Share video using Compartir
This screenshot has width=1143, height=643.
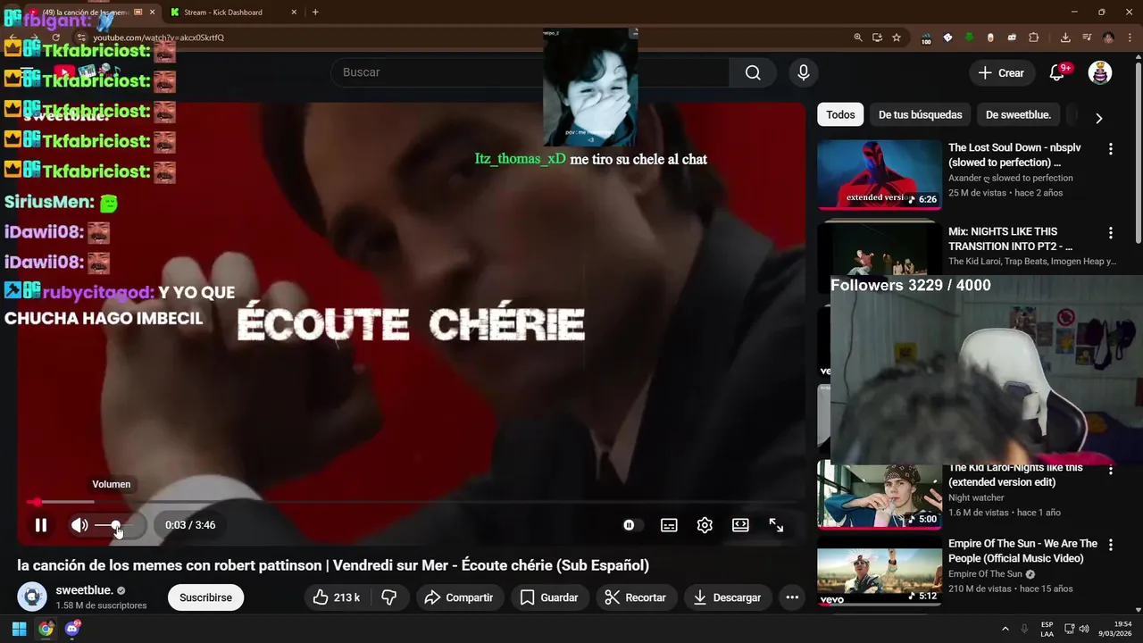(459, 597)
